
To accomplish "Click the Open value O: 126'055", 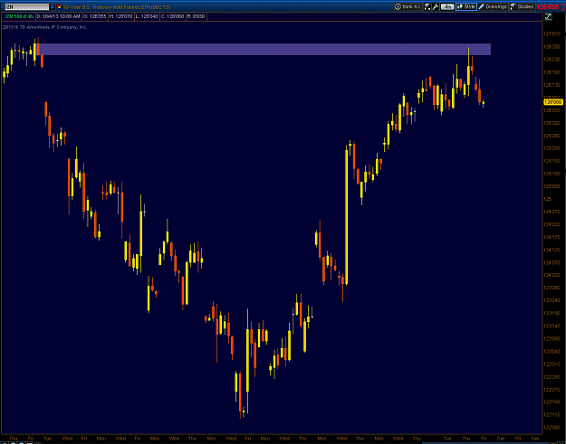I will click(96, 16).
